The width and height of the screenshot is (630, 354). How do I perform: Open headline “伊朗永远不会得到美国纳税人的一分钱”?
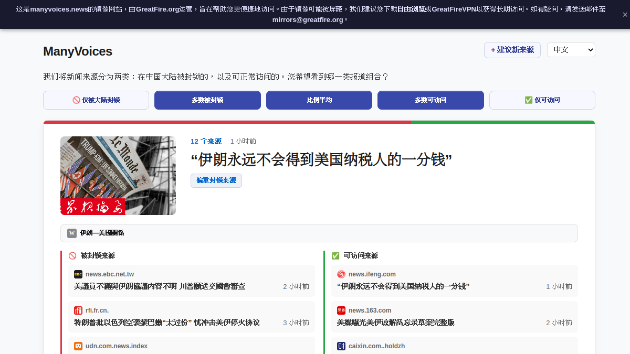(x=321, y=160)
